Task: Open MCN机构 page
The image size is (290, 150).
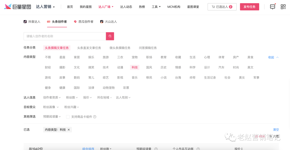Action: [174, 7]
